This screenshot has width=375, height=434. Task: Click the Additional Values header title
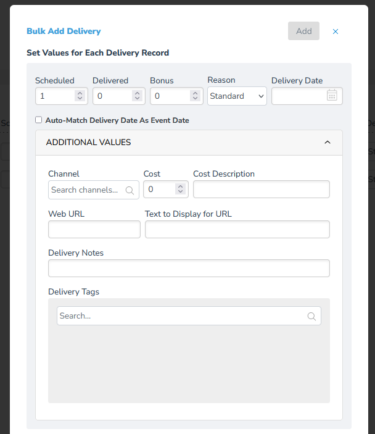pos(88,143)
